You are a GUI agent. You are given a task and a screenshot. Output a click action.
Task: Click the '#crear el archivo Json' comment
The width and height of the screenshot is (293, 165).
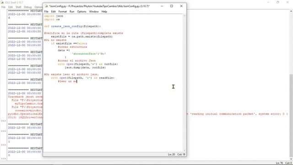pyautogui.click(x=77, y=60)
